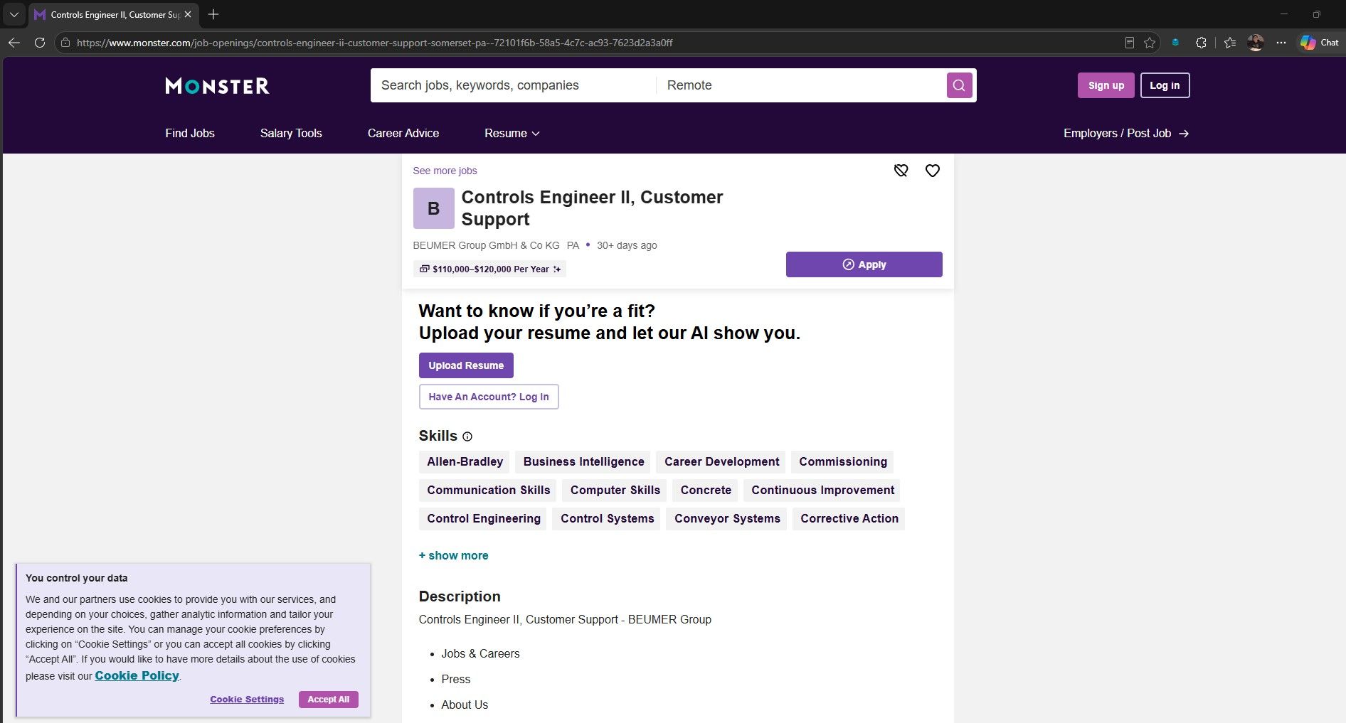Select the Computer Skills tag
Viewport: 1346px width, 723px height.
(x=615, y=491)
